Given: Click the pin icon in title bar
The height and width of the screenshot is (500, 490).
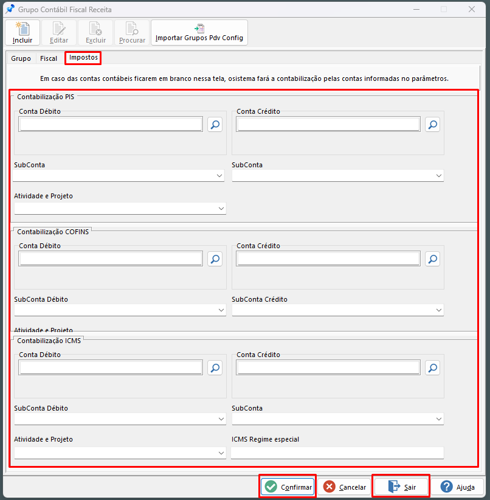Looking at the screenshot, I should (x=10, y=9).
